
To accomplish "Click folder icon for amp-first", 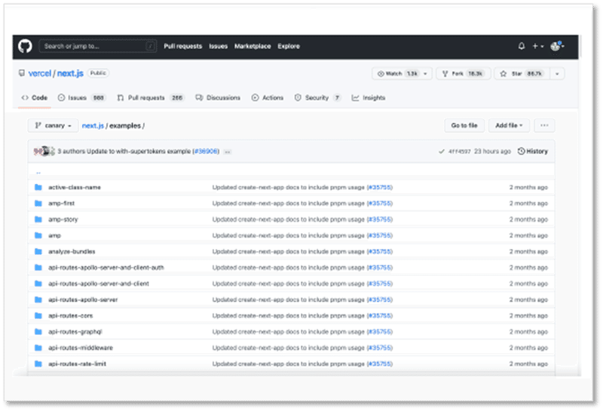I will point(38,203).
